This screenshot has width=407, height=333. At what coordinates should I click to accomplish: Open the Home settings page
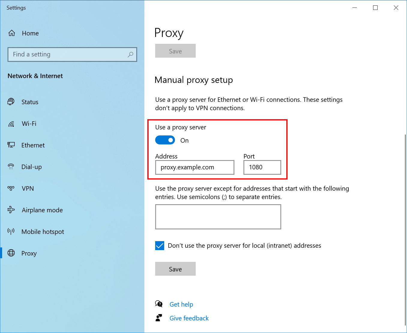click(30, 33)
